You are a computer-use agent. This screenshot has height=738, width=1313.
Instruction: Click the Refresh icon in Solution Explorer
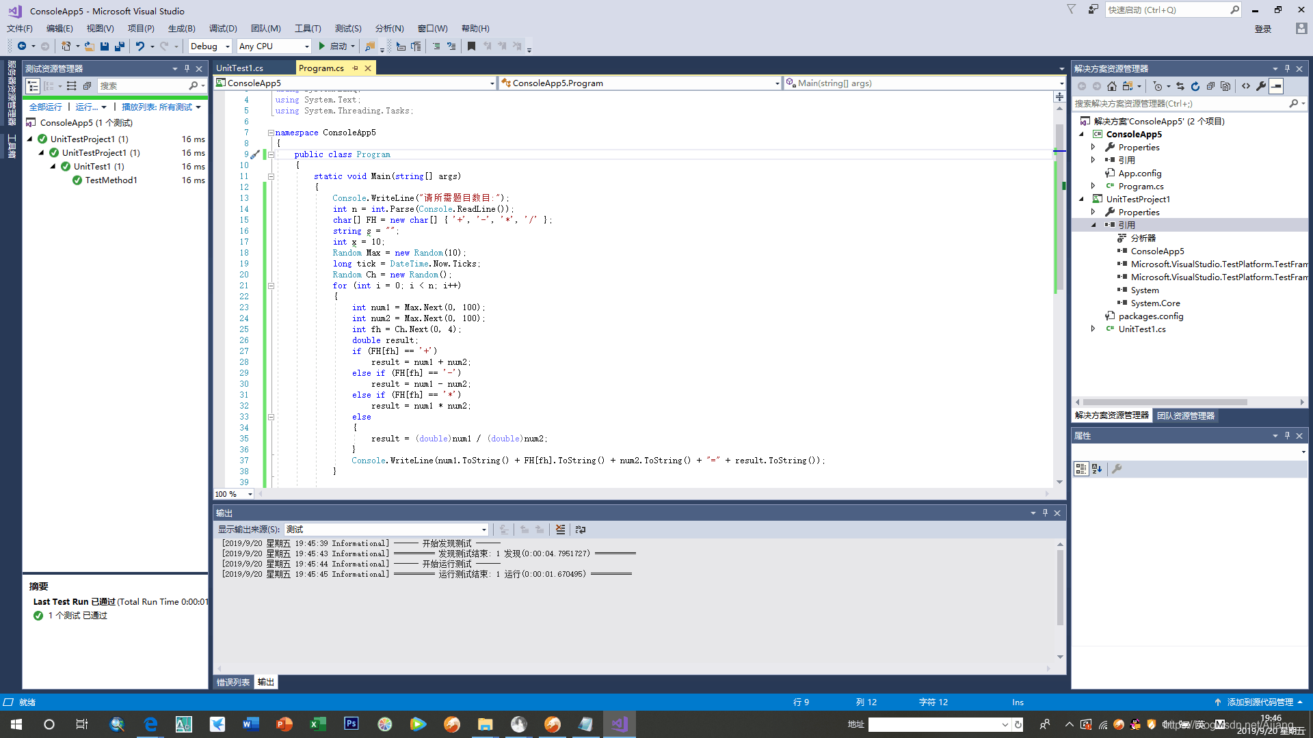[1195, 86]
